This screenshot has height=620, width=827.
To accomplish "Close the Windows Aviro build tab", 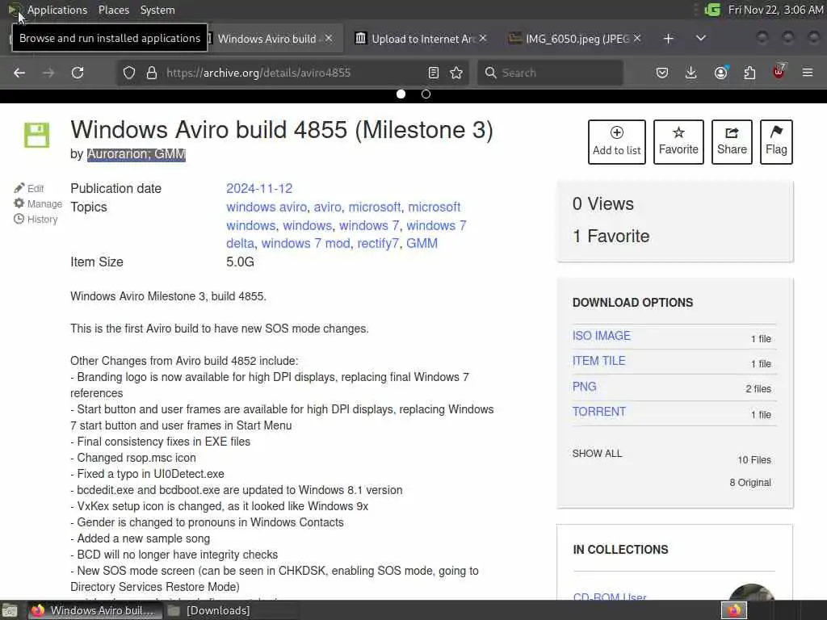I will [x=329, y=39].
